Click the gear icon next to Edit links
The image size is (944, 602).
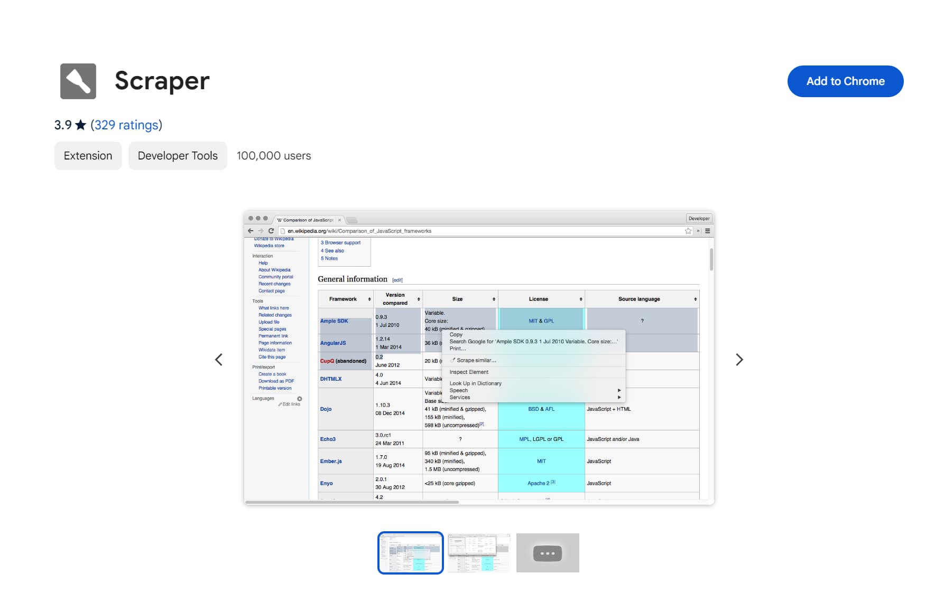[x=300, y=399]
